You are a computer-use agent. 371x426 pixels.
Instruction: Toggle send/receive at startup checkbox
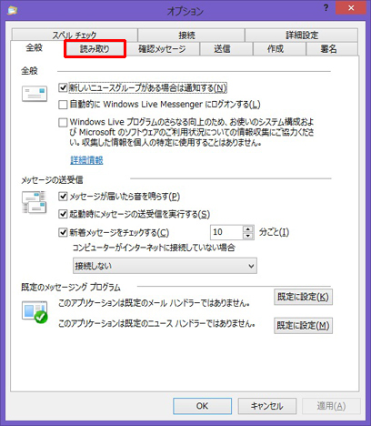point(63,214)
